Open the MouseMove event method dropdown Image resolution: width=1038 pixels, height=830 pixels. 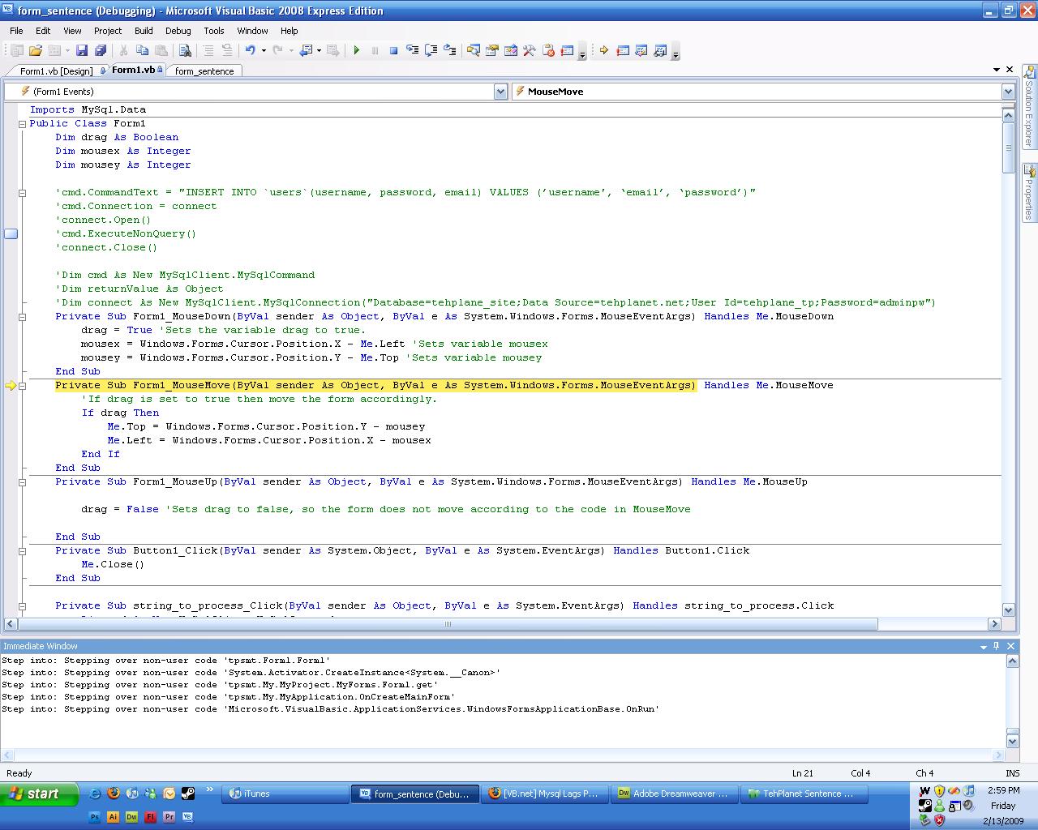pos(1007,91)
